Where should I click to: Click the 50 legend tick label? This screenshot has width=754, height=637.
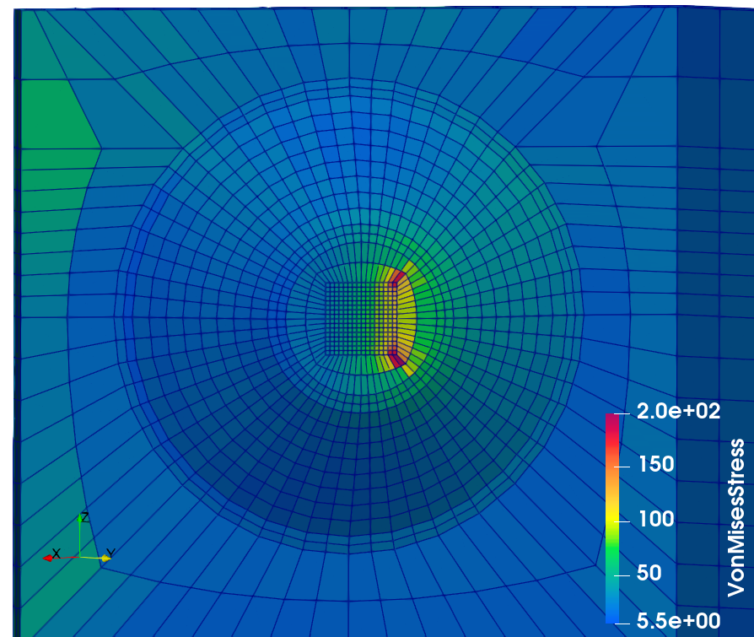pyautogui.click(x=649, y=573)
